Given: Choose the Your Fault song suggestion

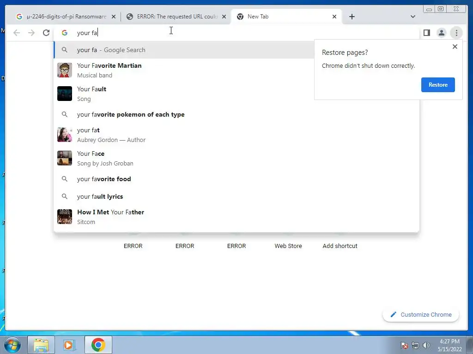Looking at the screenshot, I should click(184, 94).
